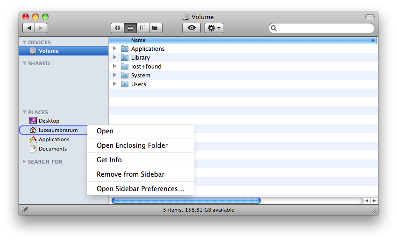The height and width of the screenshot is (241, 397).
Task: Click the Documents icon in sidebar
Action: coord(33,149)
